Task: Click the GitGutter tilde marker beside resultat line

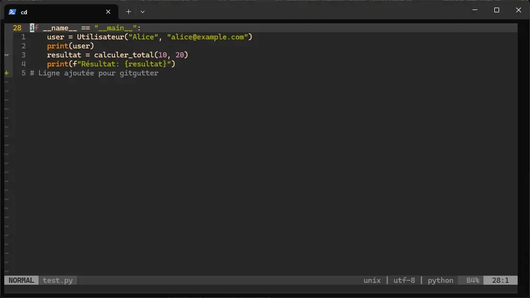Action: pos(7,55)
